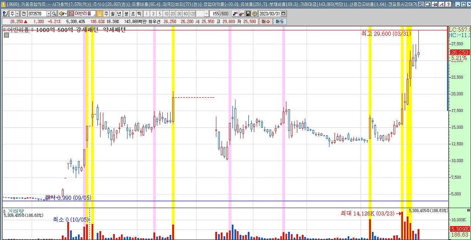Select the 틱 tick chart tab
471x240 pixels.
click(139, 14)
